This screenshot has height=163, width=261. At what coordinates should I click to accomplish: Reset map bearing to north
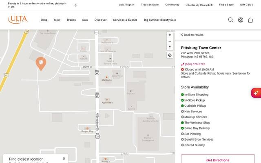point(170,47)
